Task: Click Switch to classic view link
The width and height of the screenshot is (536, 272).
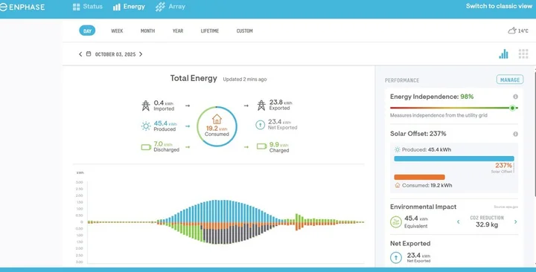Action: [x=499, y=6]
